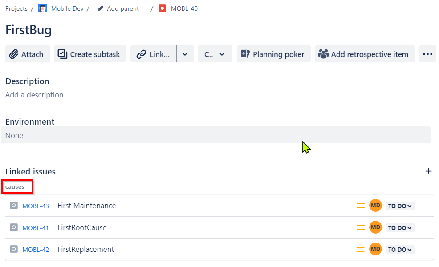Open the Projects breadcrumb link
Screen dimensions: 439x267
16,8
